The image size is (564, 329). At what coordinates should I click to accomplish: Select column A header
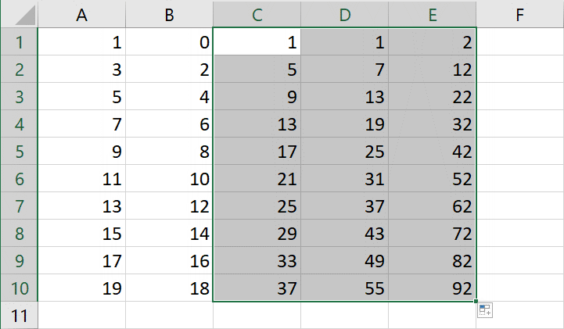tap(81, 14)
